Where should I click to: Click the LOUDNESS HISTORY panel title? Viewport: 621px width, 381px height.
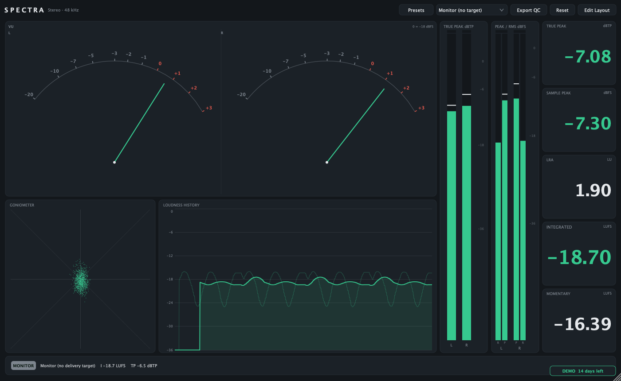181,205
